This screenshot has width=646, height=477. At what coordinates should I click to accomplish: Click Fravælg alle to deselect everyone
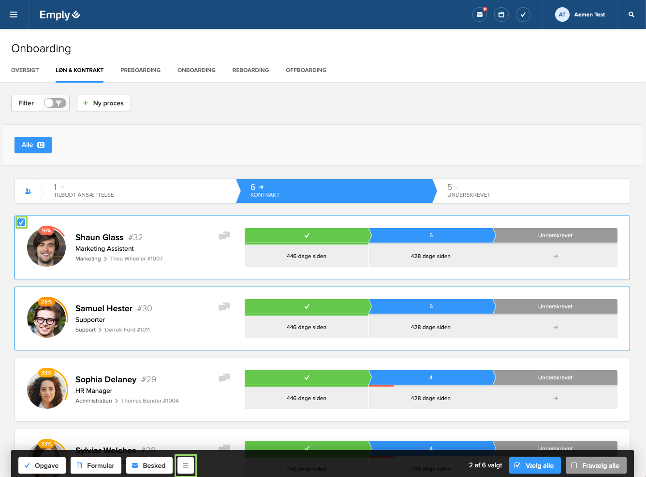[x=596, y=465]
